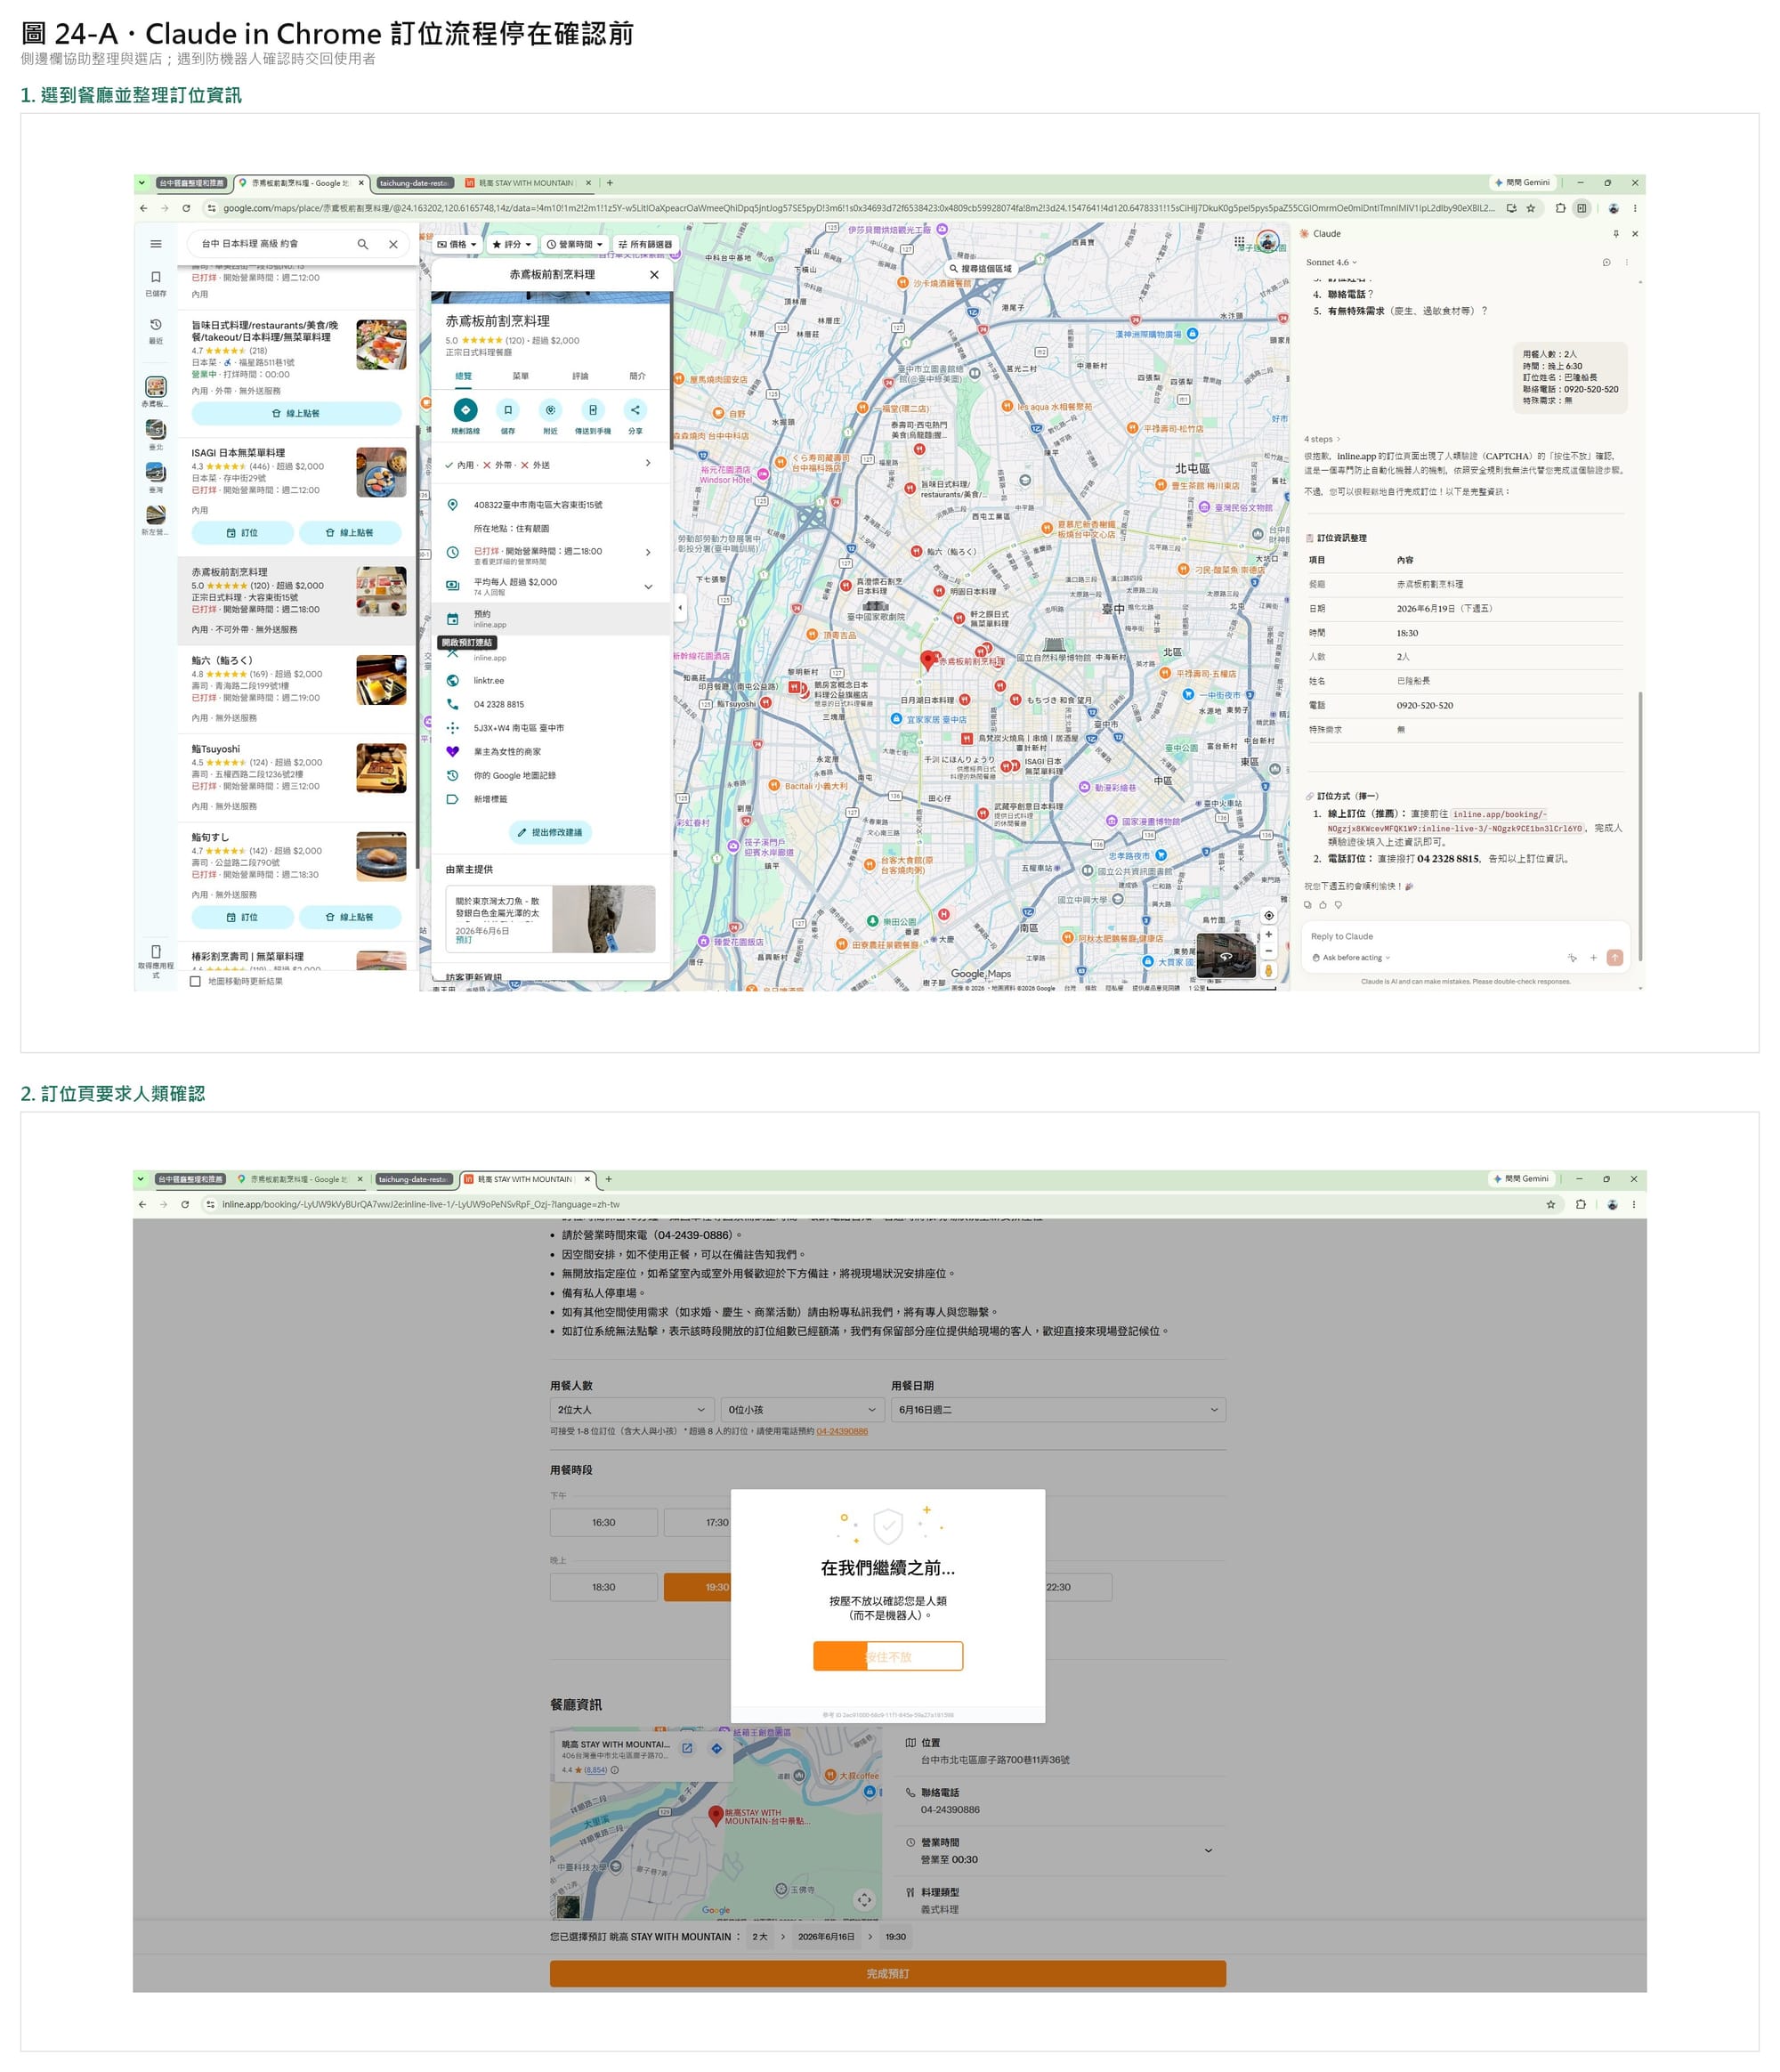Open the Ask before acting mode dropdown

tap(1351, 957)
